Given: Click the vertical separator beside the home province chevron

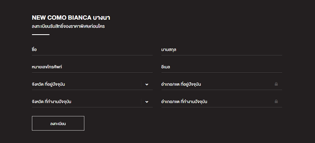Looking at the screenshot, I should pos(141,84).
